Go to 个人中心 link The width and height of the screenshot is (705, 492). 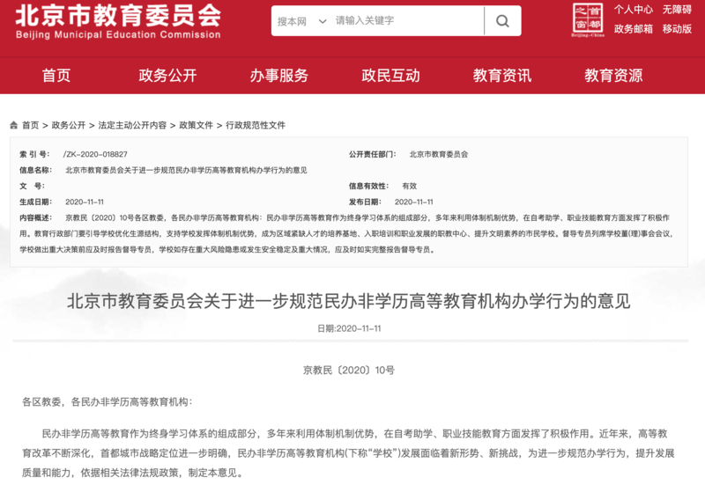[634, 10]
